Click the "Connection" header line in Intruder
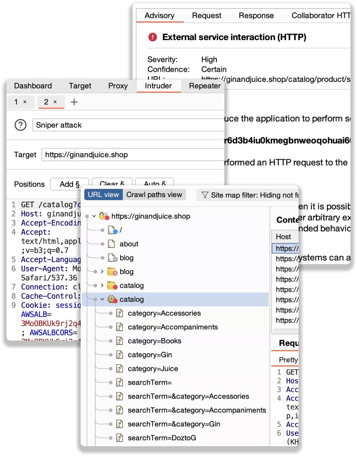The height and width of the screenshot is (456, 357). [51, 287]
